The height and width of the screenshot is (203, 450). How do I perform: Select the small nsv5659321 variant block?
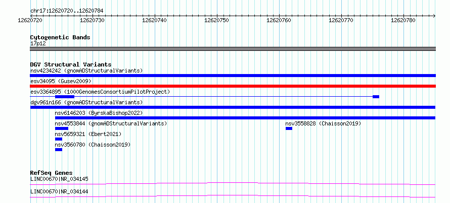point(59,139)
